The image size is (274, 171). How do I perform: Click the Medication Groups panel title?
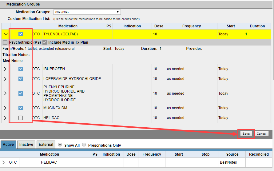[x=23, y=4]
